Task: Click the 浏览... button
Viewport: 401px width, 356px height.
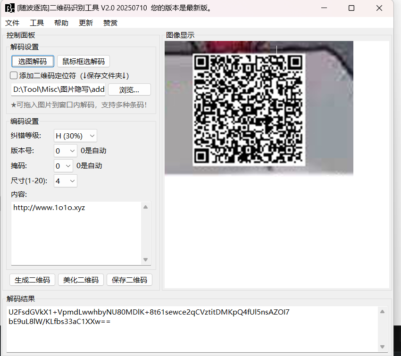Action: coord(129,90)
